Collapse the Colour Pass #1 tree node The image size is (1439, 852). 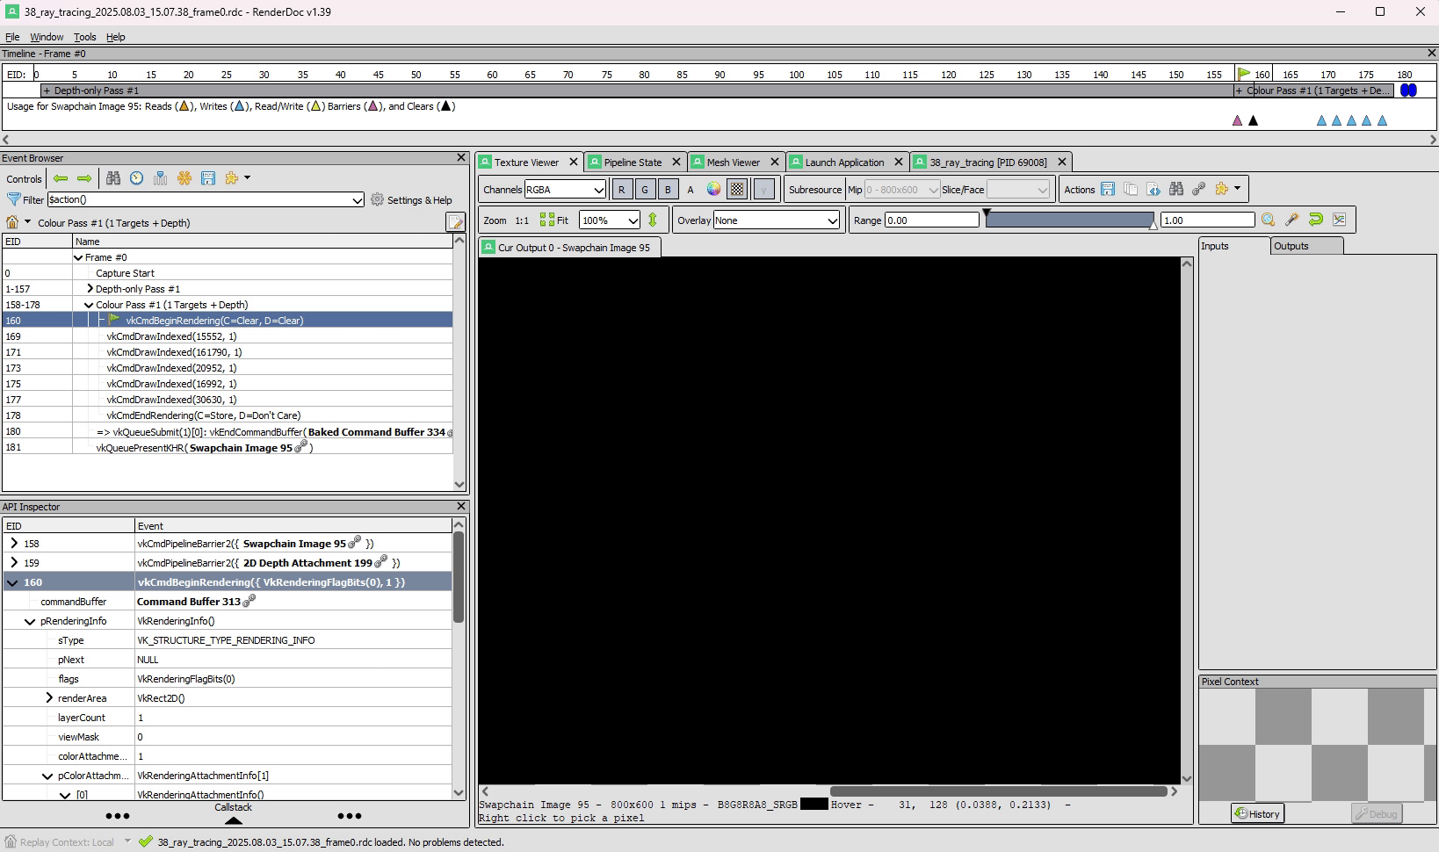pos(88,304)
